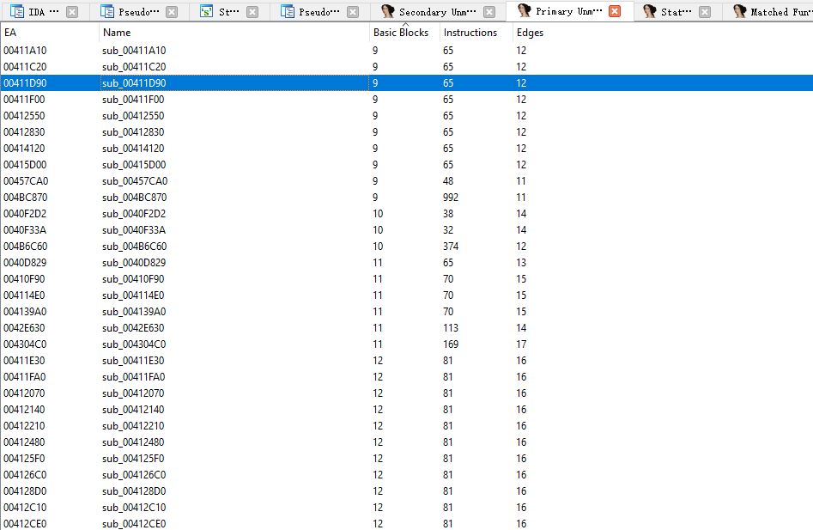This screenshot has width=813, height=530.
Task: Close the IDA View tab
Action: pyautogui.click(x=72, y=12)
